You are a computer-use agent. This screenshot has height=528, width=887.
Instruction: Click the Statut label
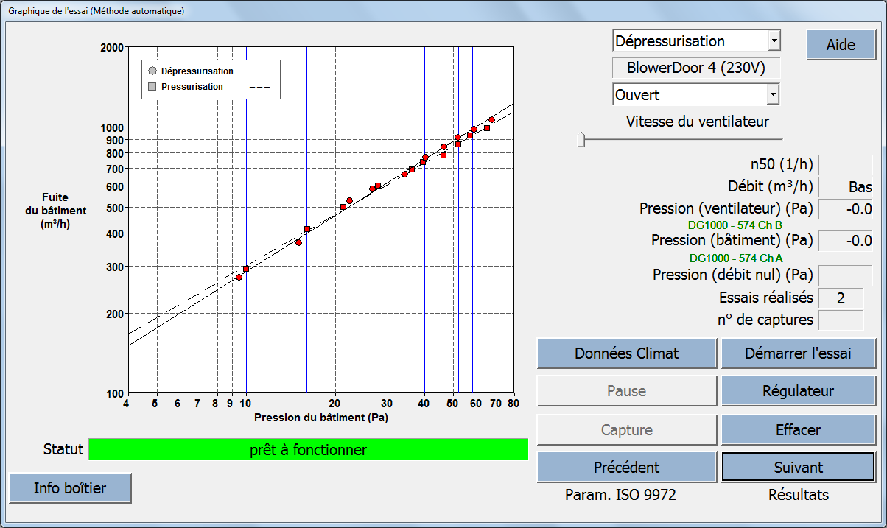(63, 449)
